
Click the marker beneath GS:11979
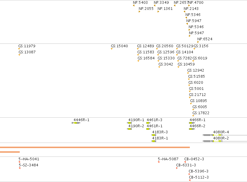pyautogui.click(x=19, y=49)
